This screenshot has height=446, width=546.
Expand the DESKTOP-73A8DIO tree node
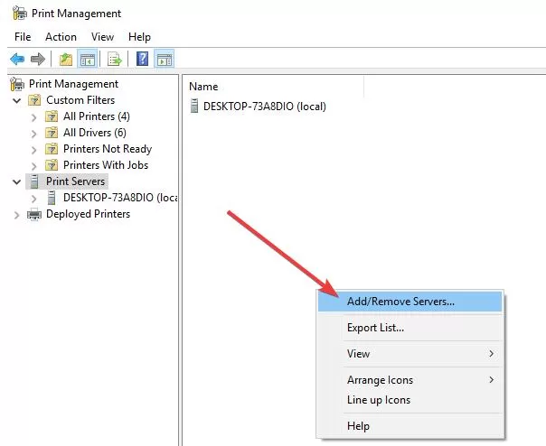click(x=33, y=199)
